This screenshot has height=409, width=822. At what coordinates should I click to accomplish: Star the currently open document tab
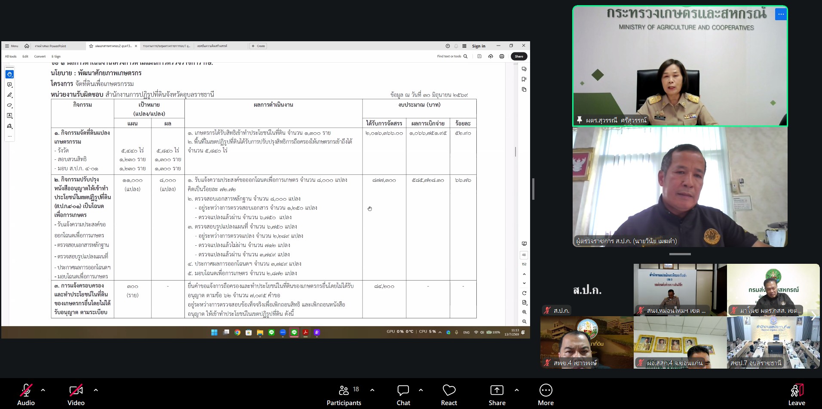pos(91,46)
